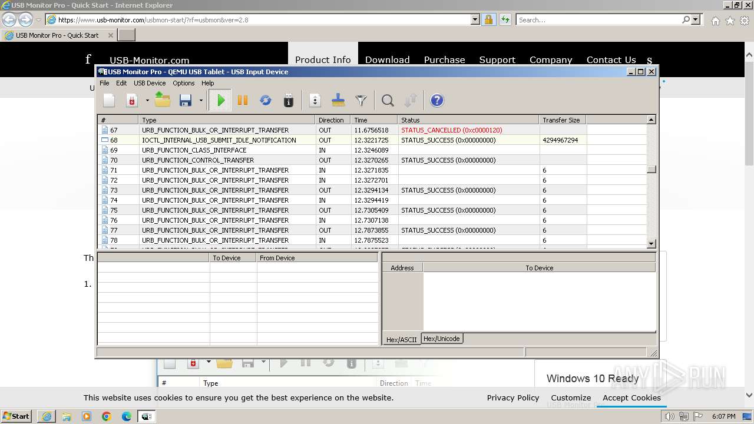Sort by the Time column header
Screen dimensions: 754x424
coord(374,120)
